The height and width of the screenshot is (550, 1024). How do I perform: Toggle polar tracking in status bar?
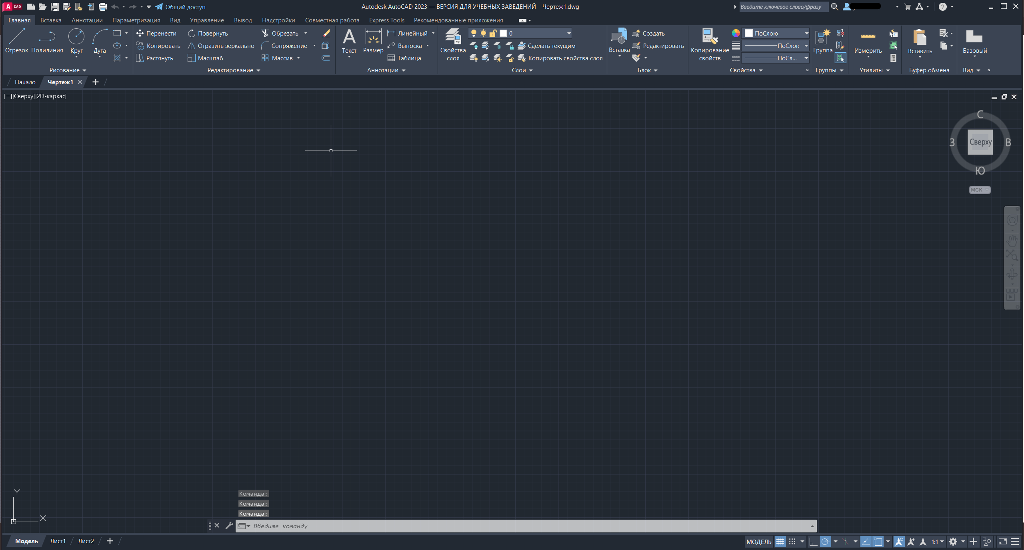825,541
